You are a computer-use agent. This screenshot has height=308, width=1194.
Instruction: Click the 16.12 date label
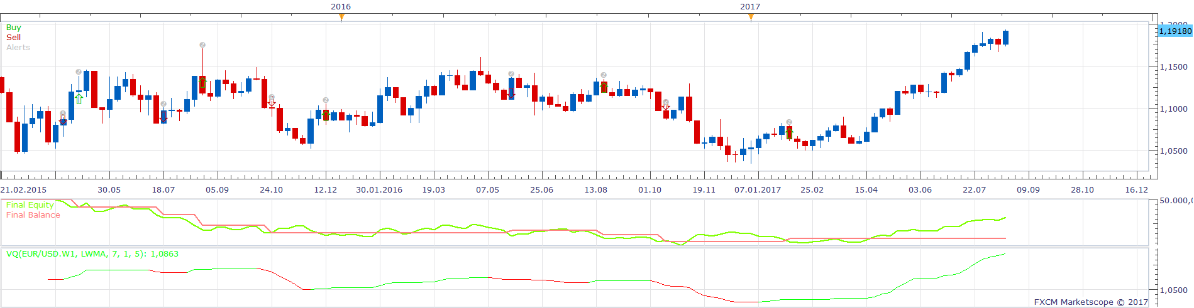(1137, 189)
